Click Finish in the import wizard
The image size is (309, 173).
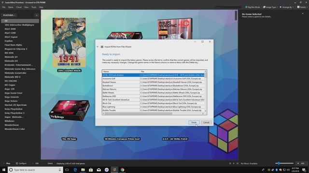point(194,123)
